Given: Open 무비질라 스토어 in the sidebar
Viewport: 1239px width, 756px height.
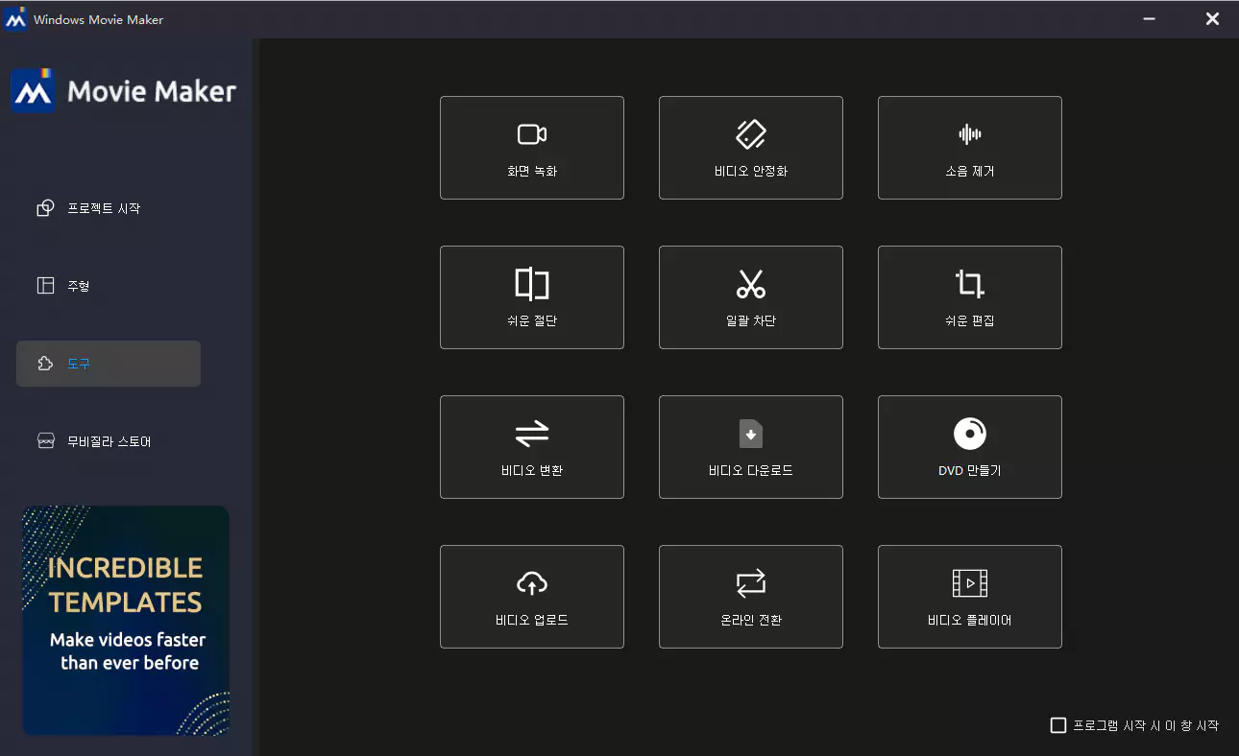Looking at the screenshot, I should pyautogui.click(x=109, y=441).
